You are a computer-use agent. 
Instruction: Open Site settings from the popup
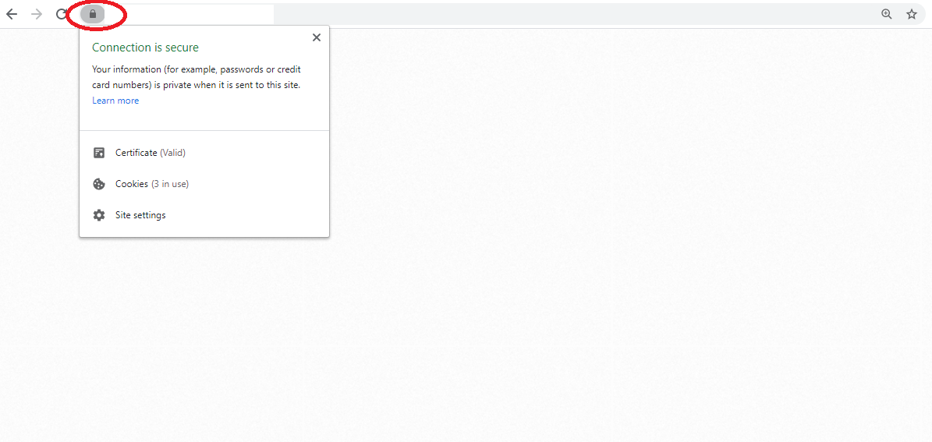(x=140, y=215)
